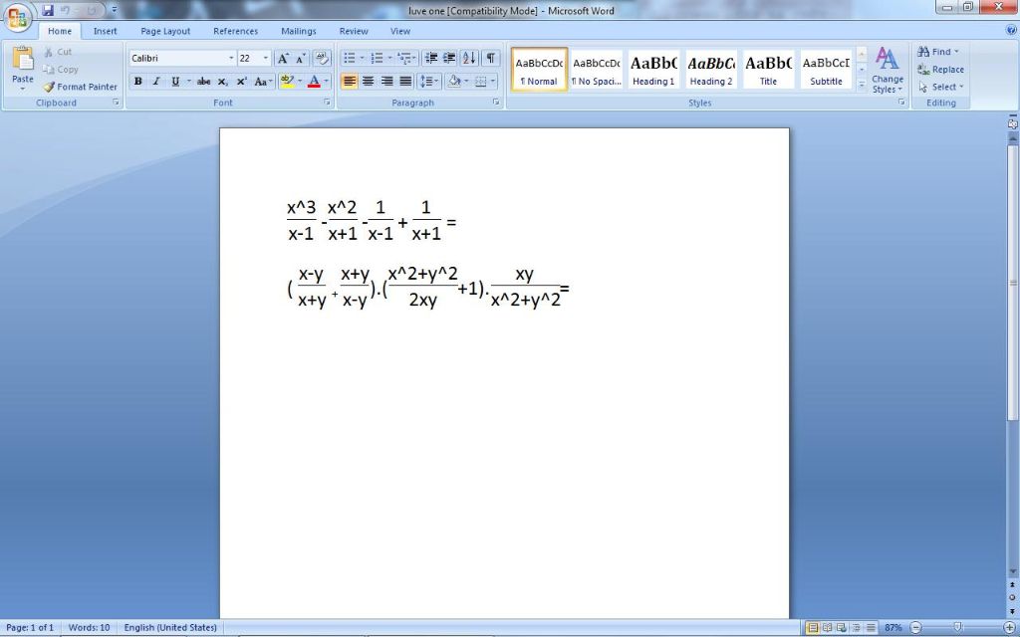
Task: Cut the selection
Action: point(58,52)
